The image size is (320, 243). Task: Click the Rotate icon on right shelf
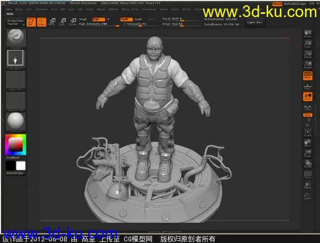pyautogui.click(x=308, y=164)
